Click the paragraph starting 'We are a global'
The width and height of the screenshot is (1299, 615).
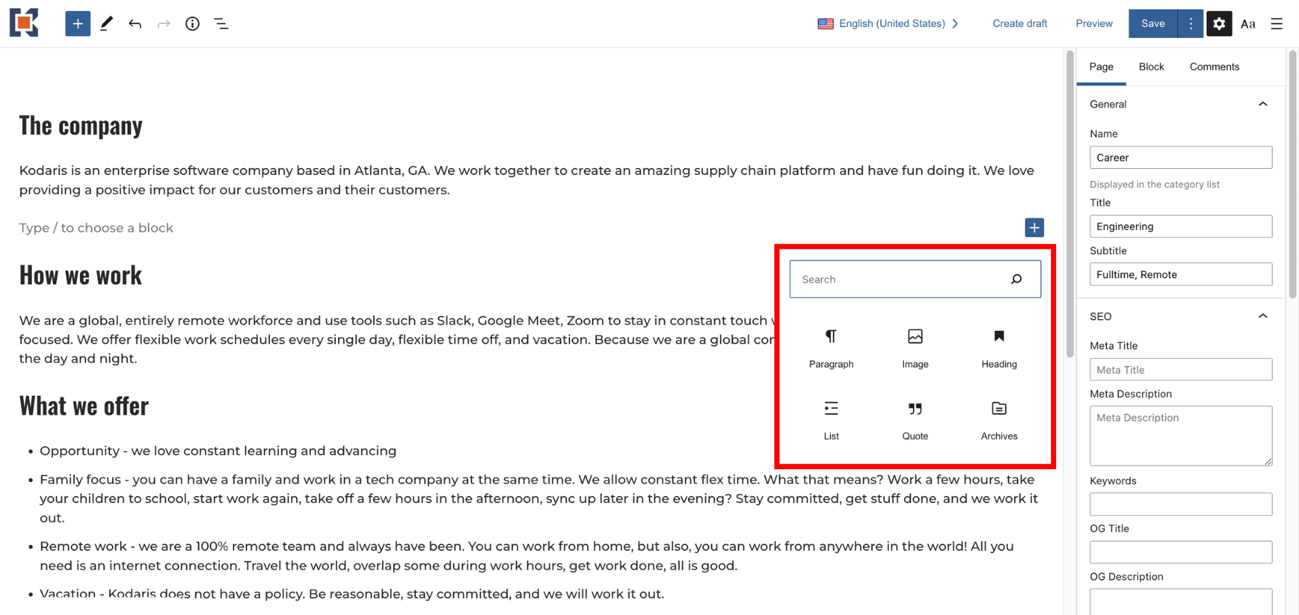point(396,339)
